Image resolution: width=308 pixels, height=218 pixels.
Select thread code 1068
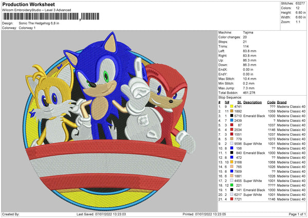272,162
